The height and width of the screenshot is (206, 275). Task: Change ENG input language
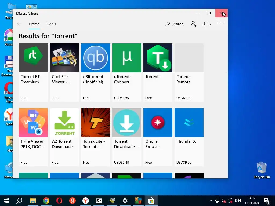[238, 201]
